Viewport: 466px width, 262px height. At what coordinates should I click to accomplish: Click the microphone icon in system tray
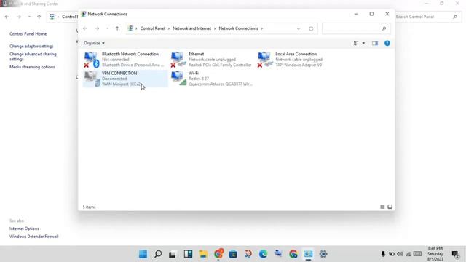(x=383, y=254)
